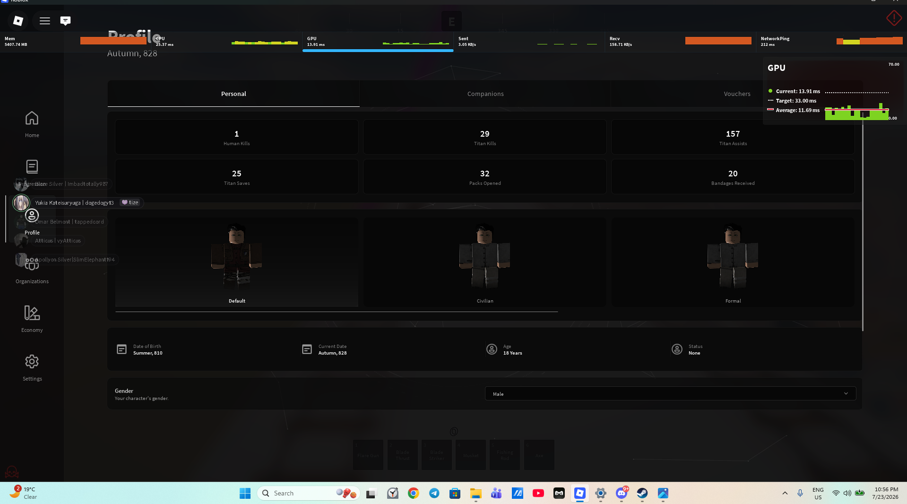907x504 pixels.
Task: Click the Current Date calendar icon
Action: click(307, 349)
